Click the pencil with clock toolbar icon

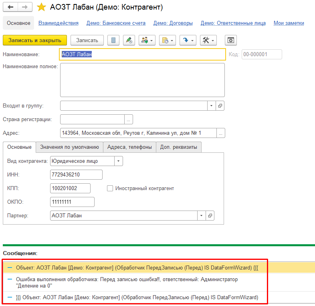(129, 40)
